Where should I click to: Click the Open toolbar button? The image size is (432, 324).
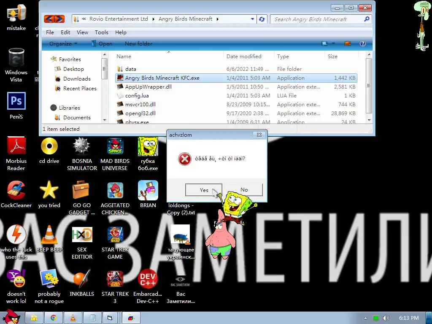point(101,43)
